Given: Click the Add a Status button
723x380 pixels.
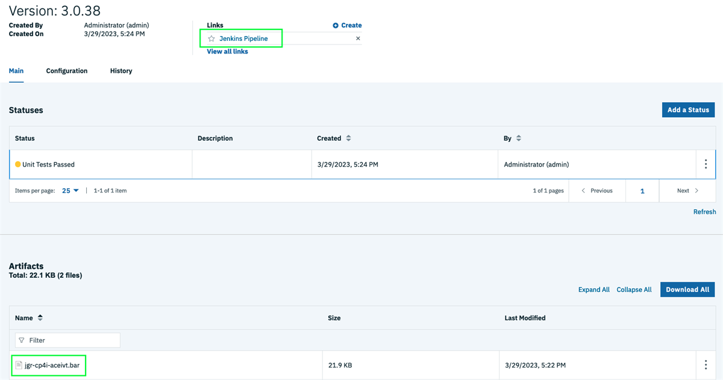Looking at the screenshot, I should point(688,109).
